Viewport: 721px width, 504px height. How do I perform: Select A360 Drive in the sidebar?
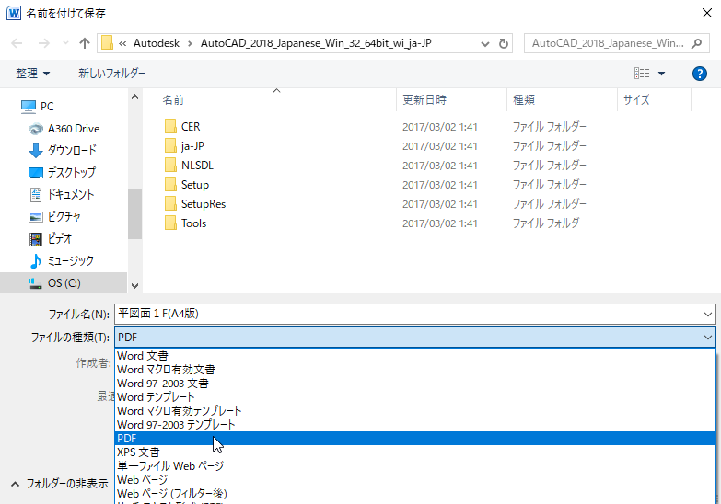[x=64, y=129]
